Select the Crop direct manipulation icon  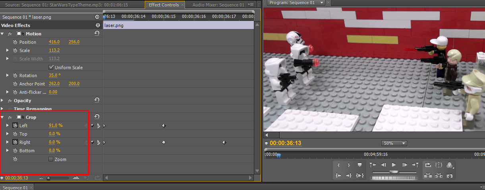20,117
